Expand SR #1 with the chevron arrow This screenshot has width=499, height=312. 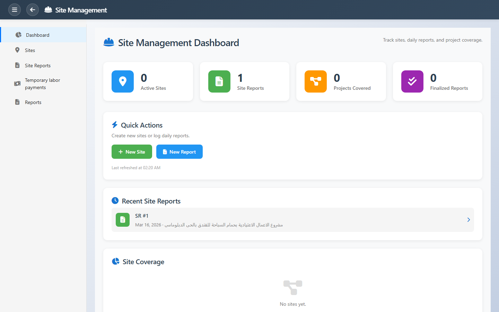(469, 220)
